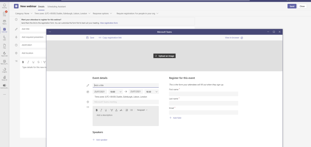Open the Approvals app icon

tap(4, 54)
